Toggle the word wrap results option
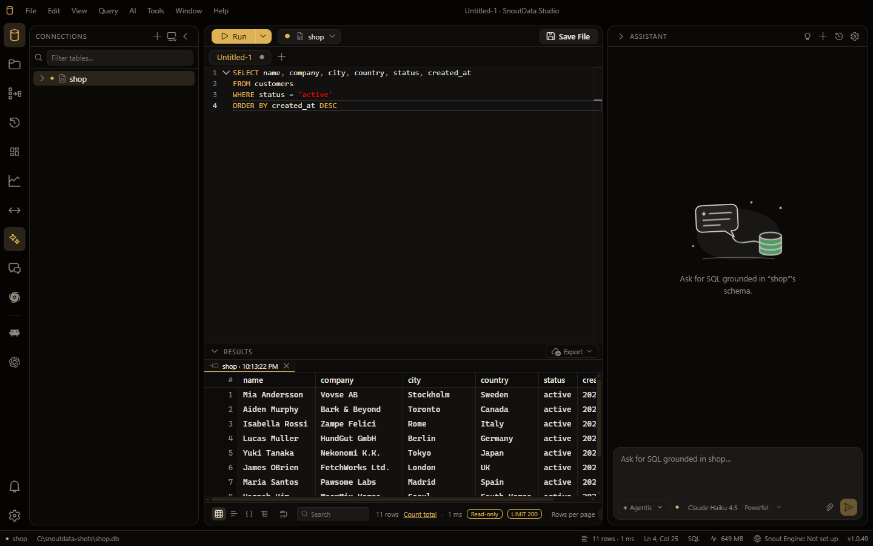 283,514
